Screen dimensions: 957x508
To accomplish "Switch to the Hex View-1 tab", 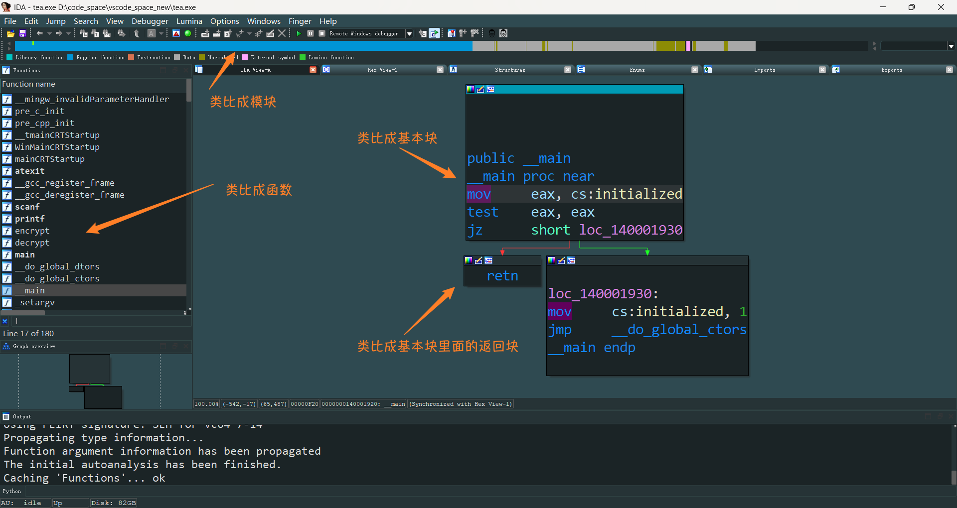I will 382,70.
